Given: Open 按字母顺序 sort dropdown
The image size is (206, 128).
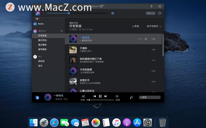Looking at the screenshot, I should pos(154,26).
